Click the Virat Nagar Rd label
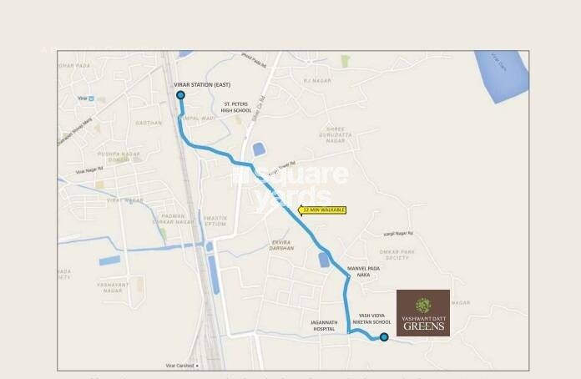581x379 pixels. [89, 170]
